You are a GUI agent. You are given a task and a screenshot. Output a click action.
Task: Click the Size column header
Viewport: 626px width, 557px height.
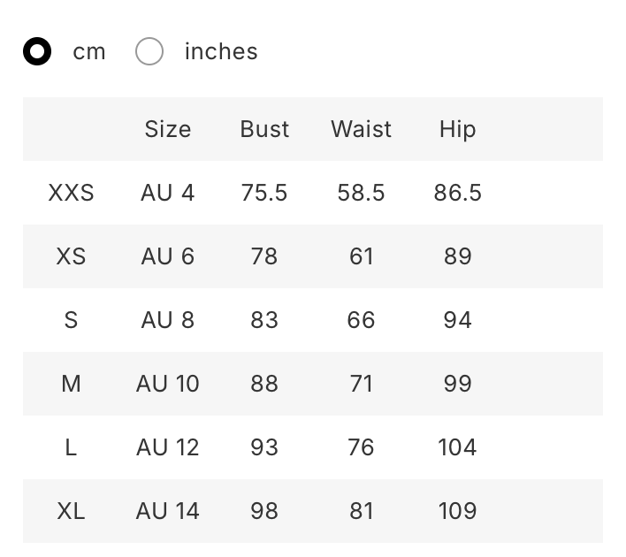[x=167, y=129]
